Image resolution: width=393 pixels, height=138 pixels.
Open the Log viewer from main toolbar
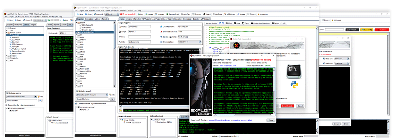pos(140,14)
